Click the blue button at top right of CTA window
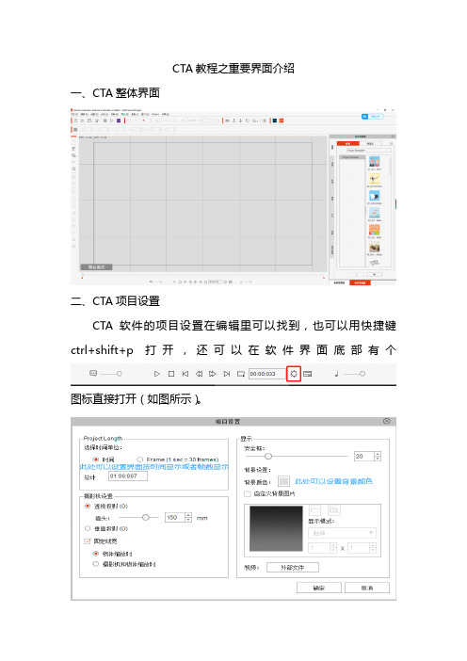Screen dimensions: 467x661 373,117
